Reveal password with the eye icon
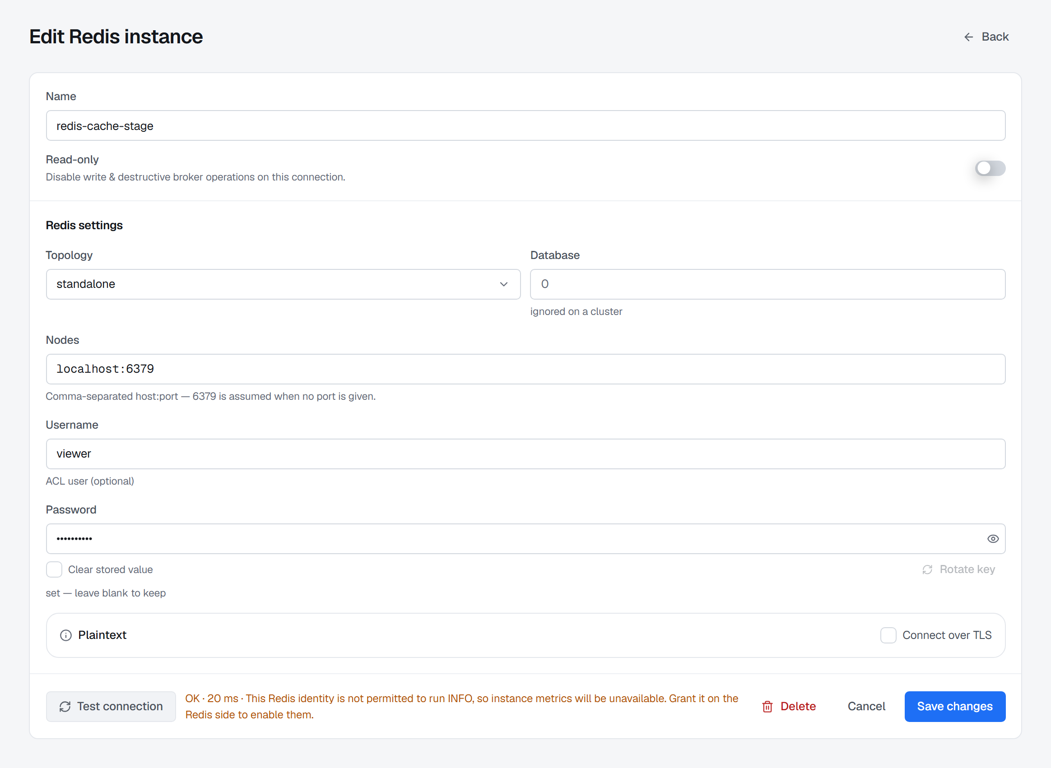 point(993,539)
